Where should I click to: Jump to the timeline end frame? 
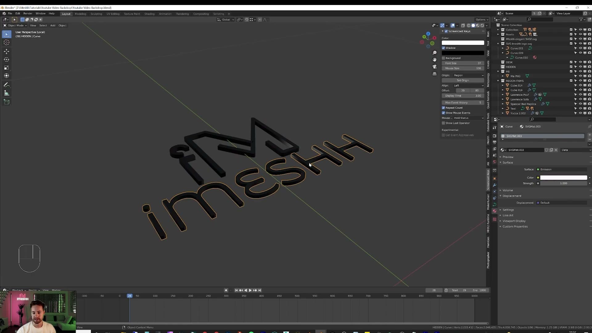coord(260,290)
